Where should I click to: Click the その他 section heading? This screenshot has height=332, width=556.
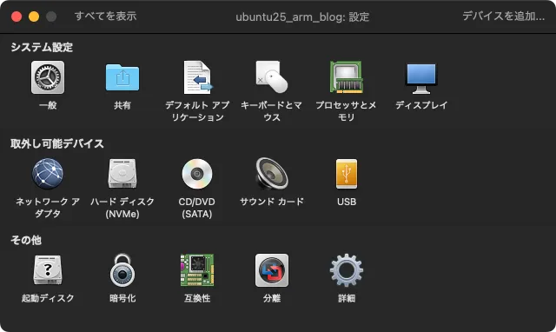26,240
